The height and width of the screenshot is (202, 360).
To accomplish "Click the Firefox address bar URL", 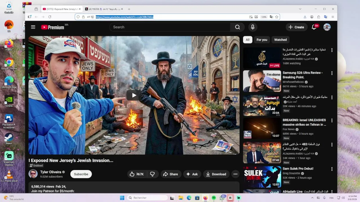I will click(124, 17).
